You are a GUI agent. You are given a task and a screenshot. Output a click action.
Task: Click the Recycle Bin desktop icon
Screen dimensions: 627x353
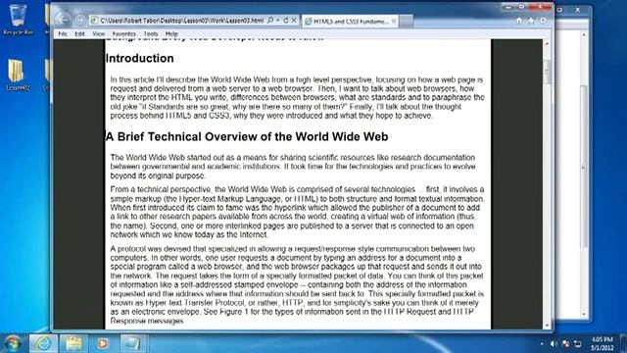[18, 20]
